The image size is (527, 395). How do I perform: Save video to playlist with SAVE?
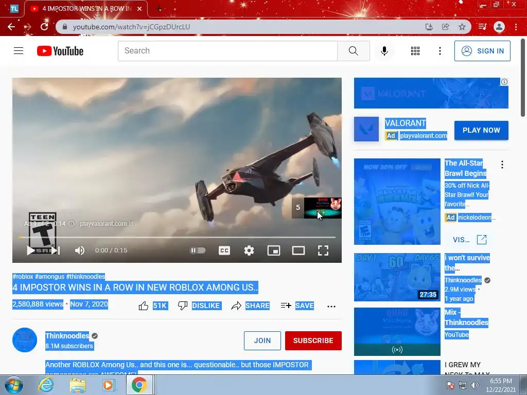click(297, 306)
